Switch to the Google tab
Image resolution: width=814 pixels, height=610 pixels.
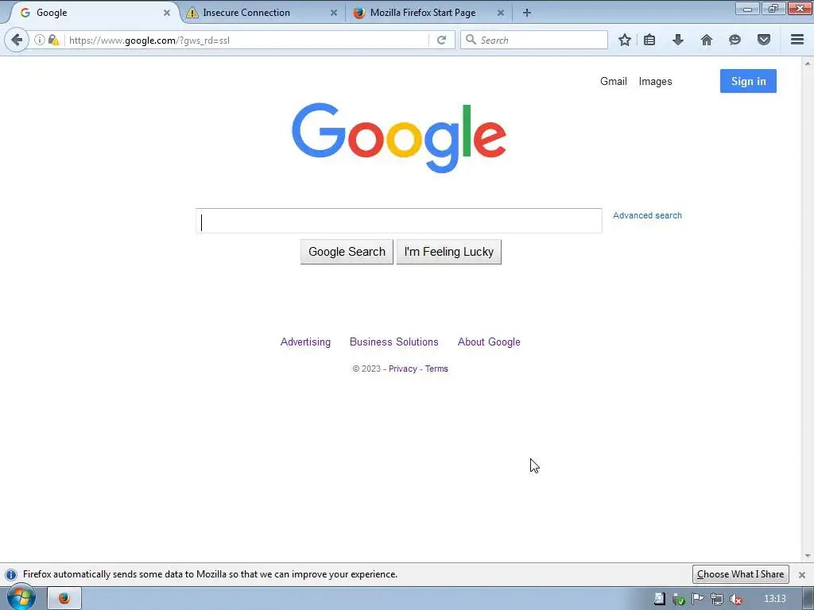pos(94,13)
